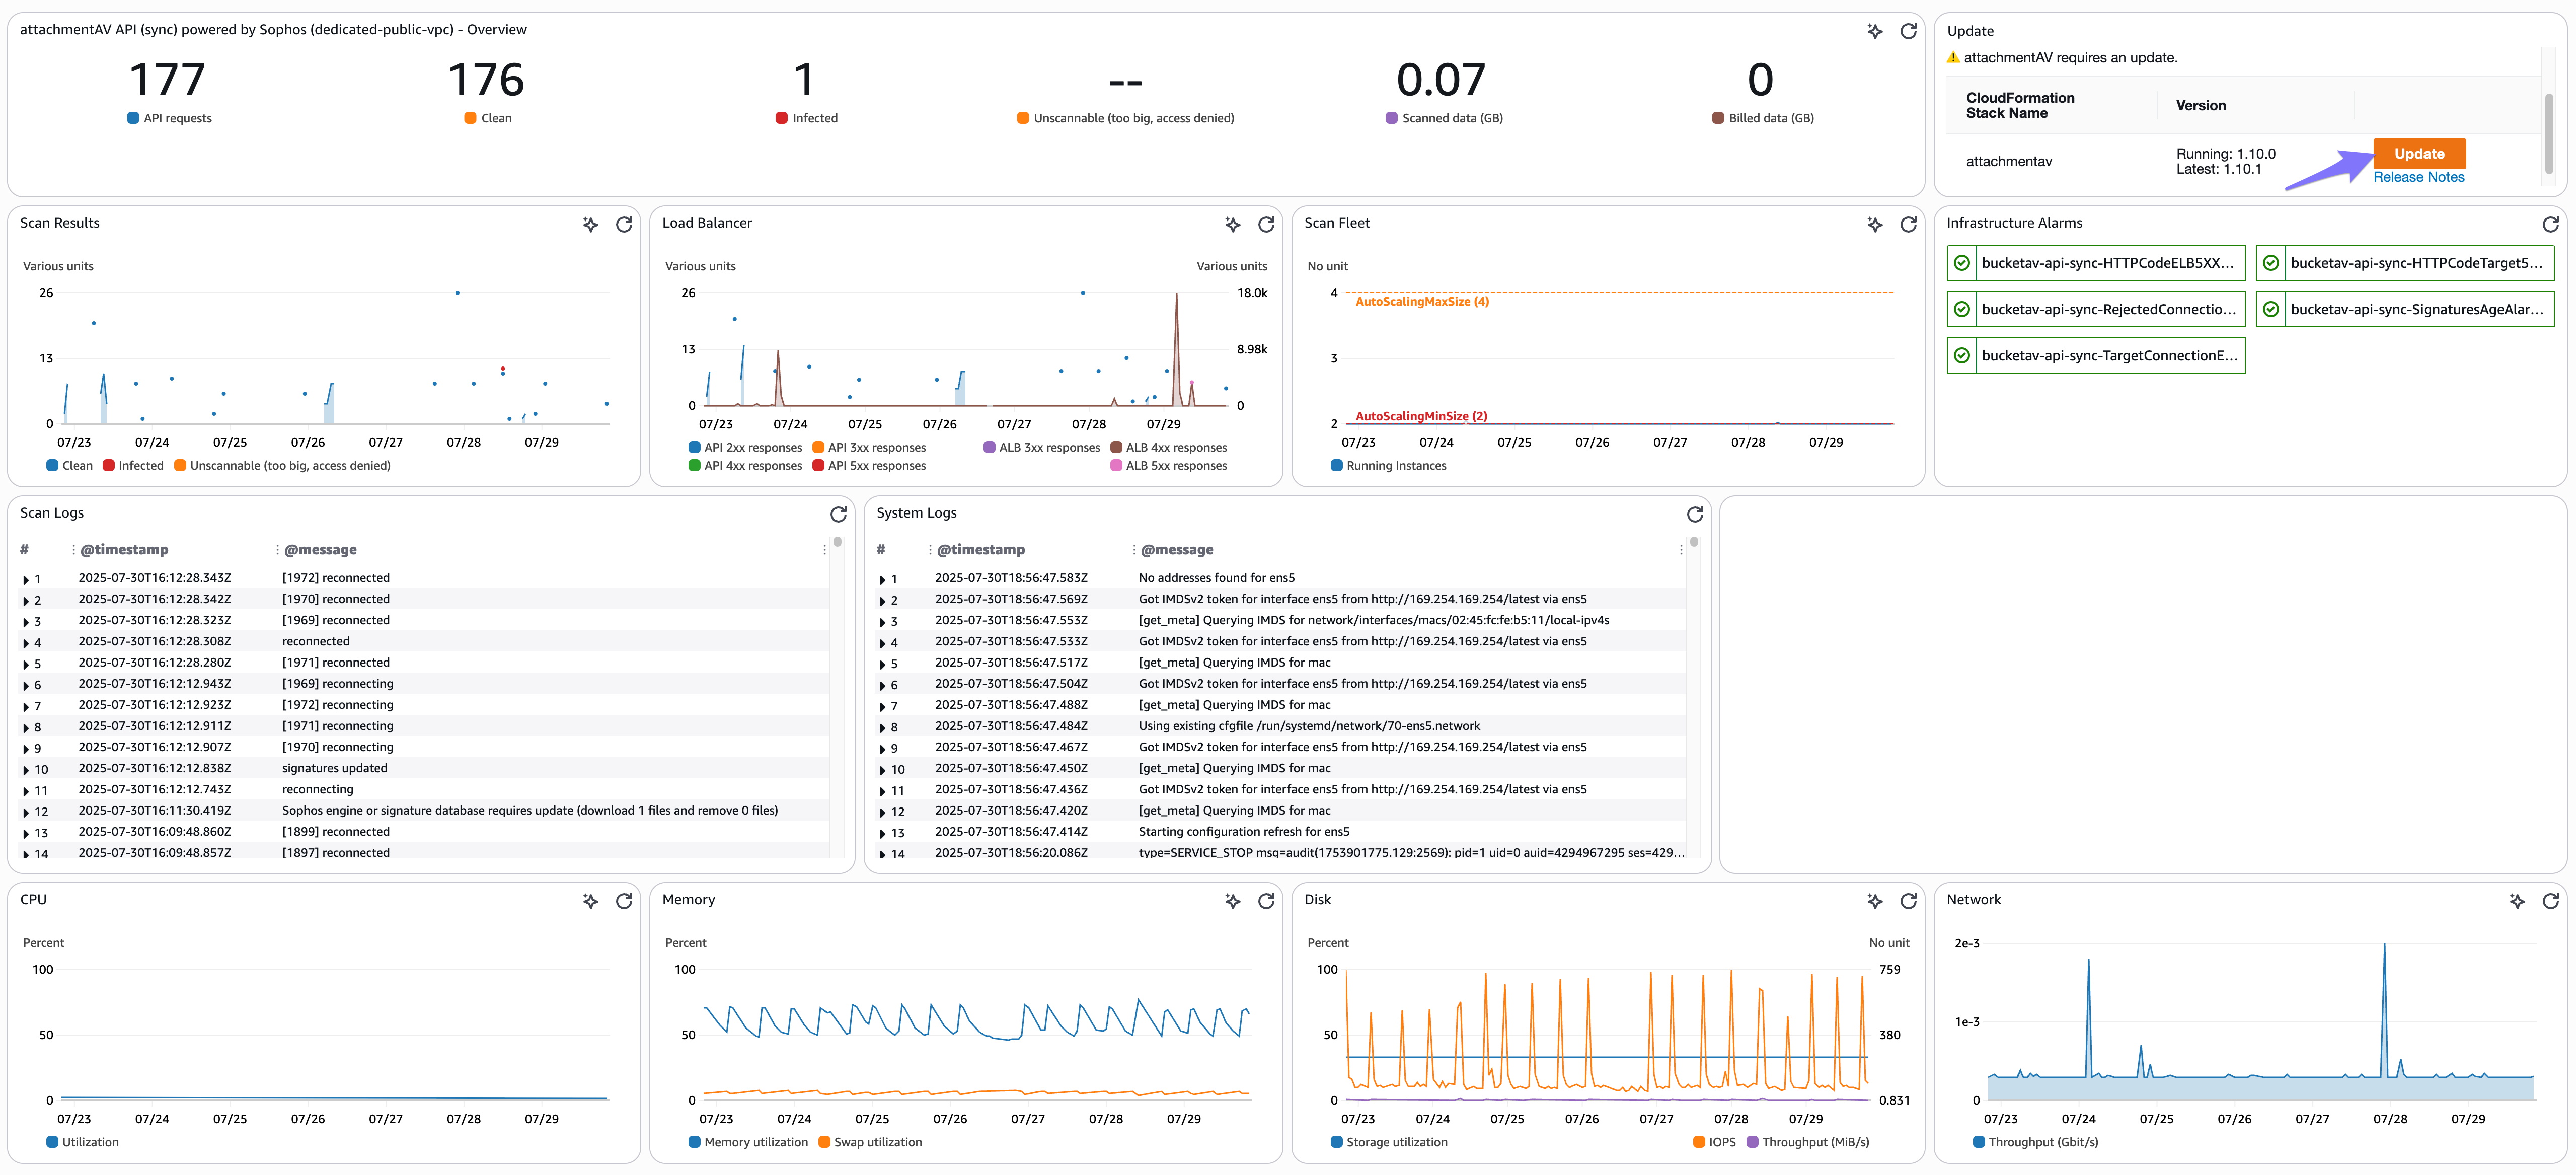Image resolution: width=2576 pixels, height=1175 pixels.
Task: Expand Scan Logs row 12
Action: pos(26,812)
